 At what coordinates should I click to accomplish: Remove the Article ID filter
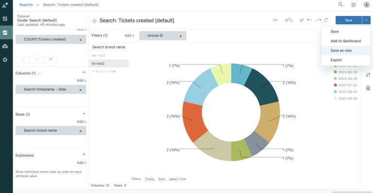click(x=181, y=36)
